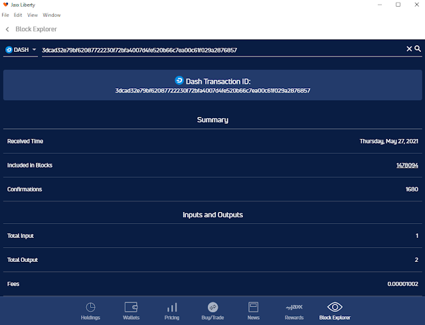Image resolution: width=425 pixels, height=325 pixels.
Task: Open the File menu
Action: (x=5, y=15)
